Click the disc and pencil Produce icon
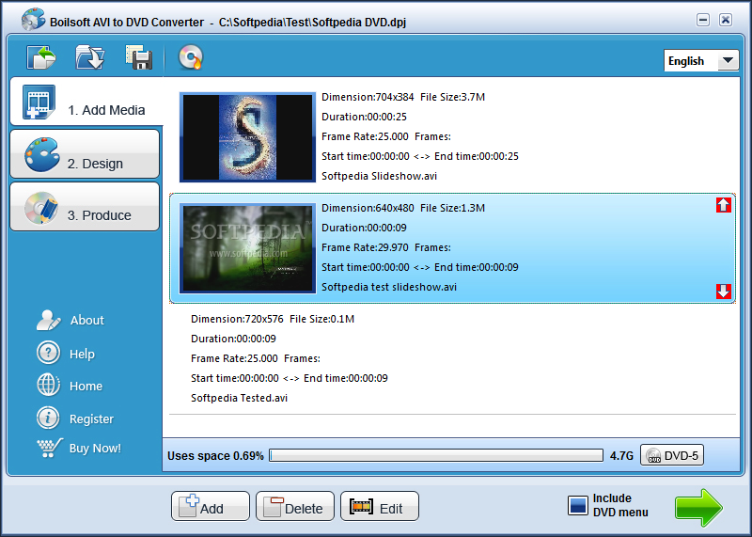 pos(41,208)
